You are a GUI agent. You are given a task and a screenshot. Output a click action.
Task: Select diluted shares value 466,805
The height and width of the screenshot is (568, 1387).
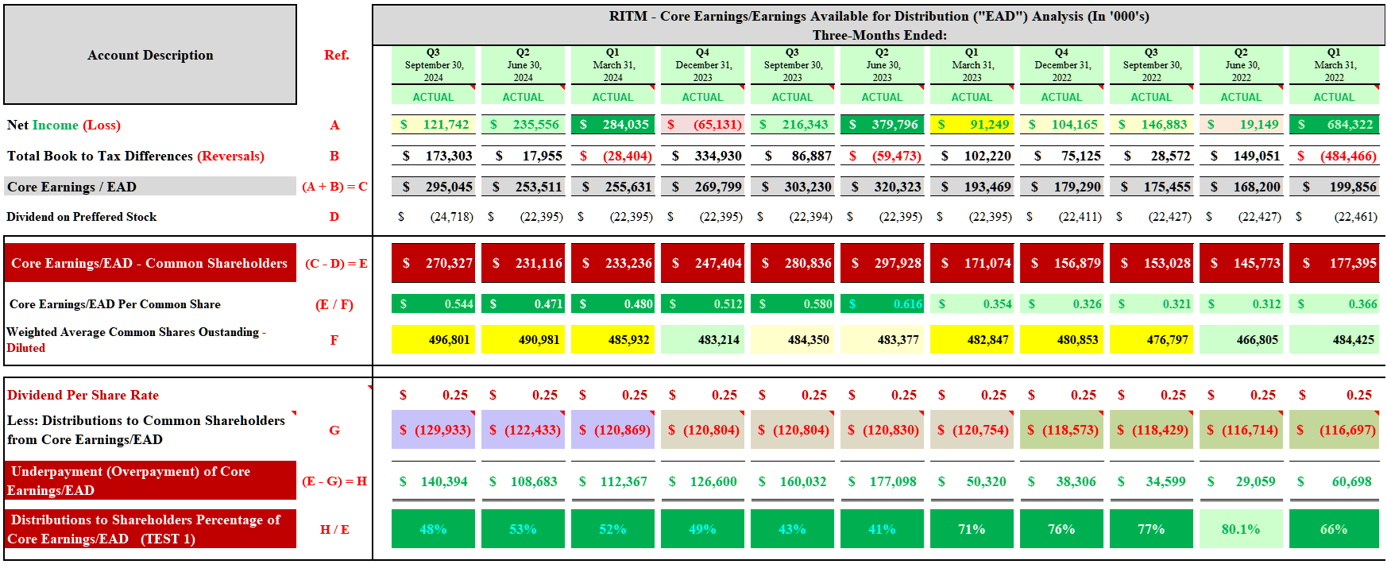click(x=1241, y=339)
